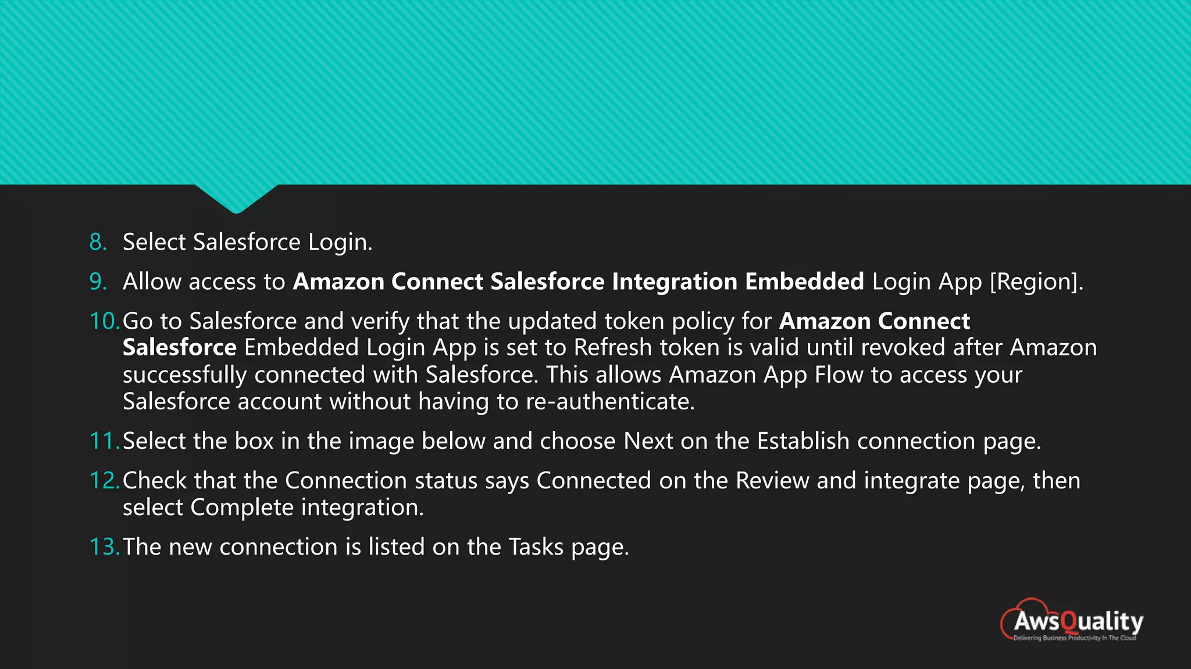Image resolution: width=1191 pixels, height=669 pixels.
Task: Click the bold word 'Salesforce' in step 10
Action: (180, 347)
